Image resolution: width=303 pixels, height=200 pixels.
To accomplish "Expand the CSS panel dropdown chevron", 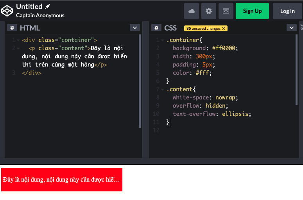I will pyautogui.click(x=292, y=27).
